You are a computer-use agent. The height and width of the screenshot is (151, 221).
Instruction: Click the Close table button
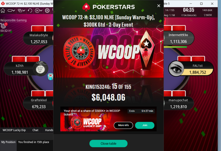108,143
